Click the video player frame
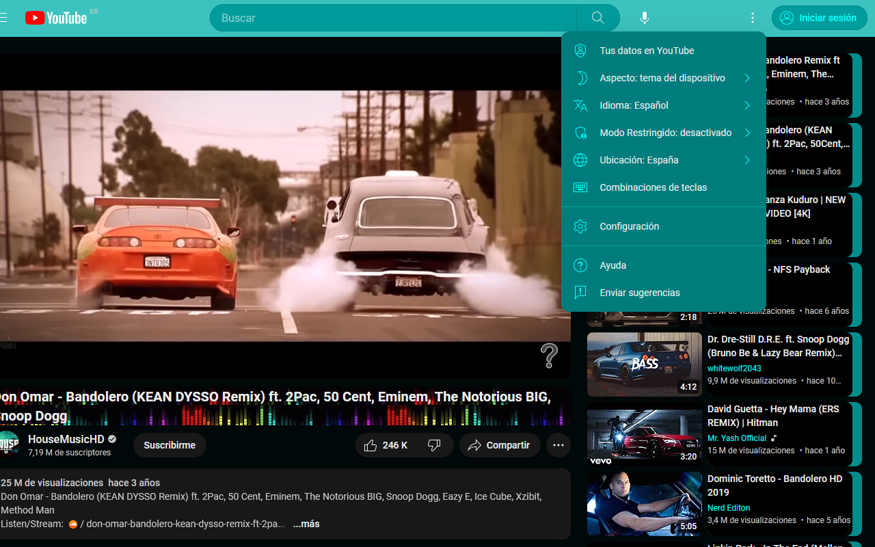The image size is (875, 547). [285, 215]
